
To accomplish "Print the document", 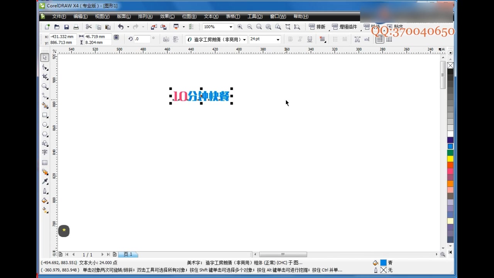I will pos(76,27).
